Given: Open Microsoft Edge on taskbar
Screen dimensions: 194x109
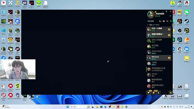Looking at the screenshot, I should tap(105, 107).
